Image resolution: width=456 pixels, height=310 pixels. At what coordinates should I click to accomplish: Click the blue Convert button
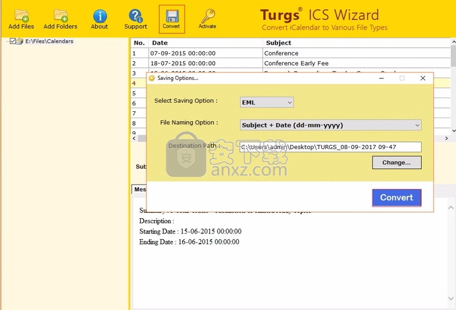(396, 198)
